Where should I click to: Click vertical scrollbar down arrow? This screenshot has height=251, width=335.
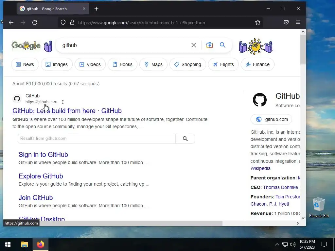[x=303, y=218]
